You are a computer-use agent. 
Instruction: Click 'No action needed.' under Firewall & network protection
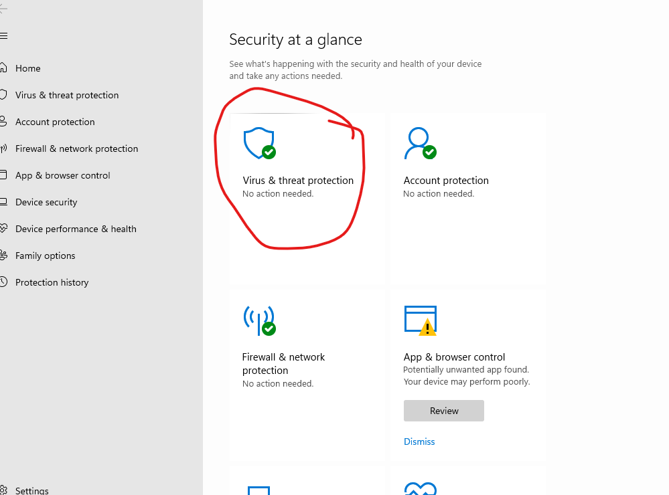click(x=278, y=384)
